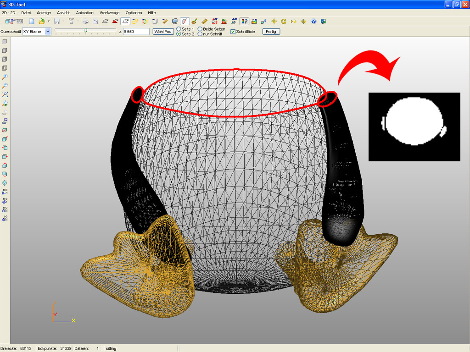Click the help question mark icon
This screenshot has height=352, width=470.
(313, 21)
